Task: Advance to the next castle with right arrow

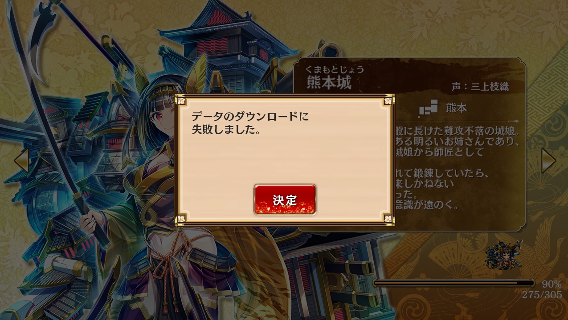Action: tap(548, 160)
